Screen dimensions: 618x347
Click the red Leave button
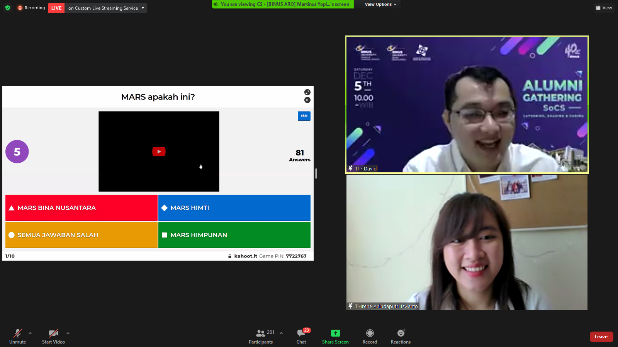[x=601, y=337]
